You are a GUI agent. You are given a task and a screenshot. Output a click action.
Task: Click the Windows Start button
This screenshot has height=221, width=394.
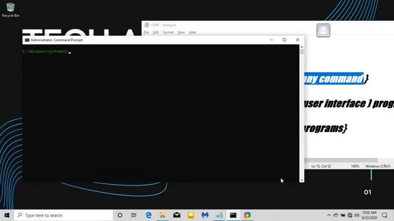(x=7, y=215)
